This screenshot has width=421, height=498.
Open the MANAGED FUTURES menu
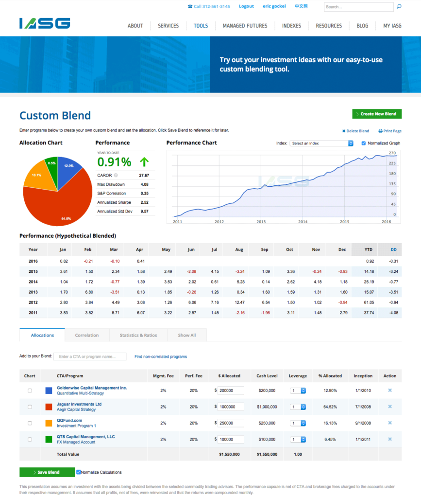245,26
